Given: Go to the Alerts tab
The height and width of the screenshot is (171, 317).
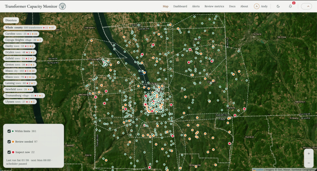Looking at the screenshot, I should 196,6.
